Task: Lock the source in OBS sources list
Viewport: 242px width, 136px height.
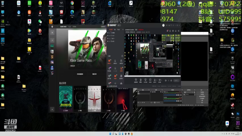Action: pos(162,92)
